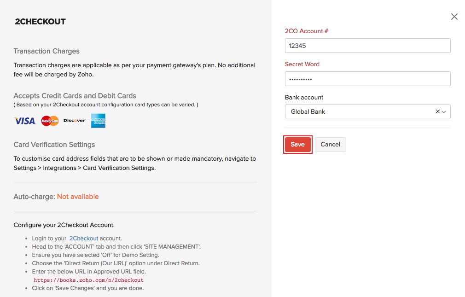This screenshot has width=465, height=297.
Task: Close the 2Checkout setup panel
Action: point(454,17)
